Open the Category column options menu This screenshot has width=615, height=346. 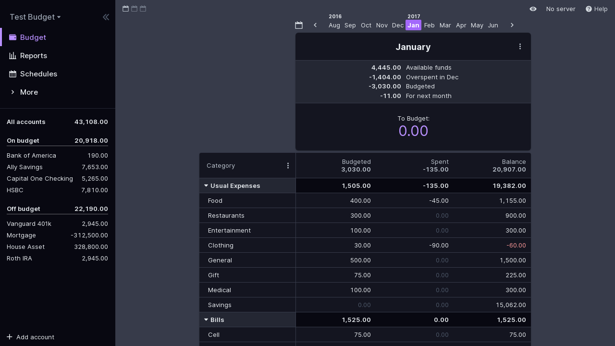(288, 166)
